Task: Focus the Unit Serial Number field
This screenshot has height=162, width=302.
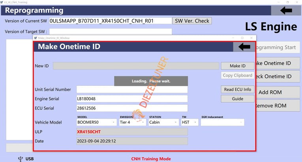Action: tap(132, 89)
